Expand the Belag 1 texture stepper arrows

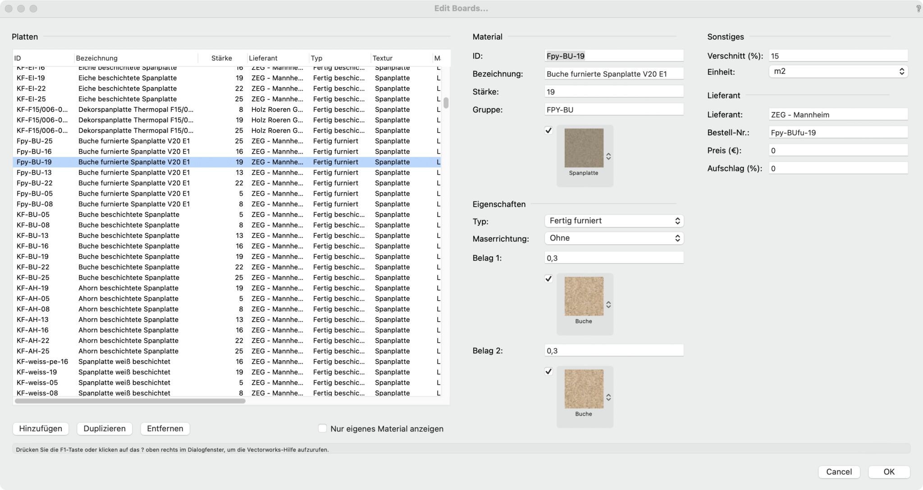pyautogui.click(x=608, y=305)
